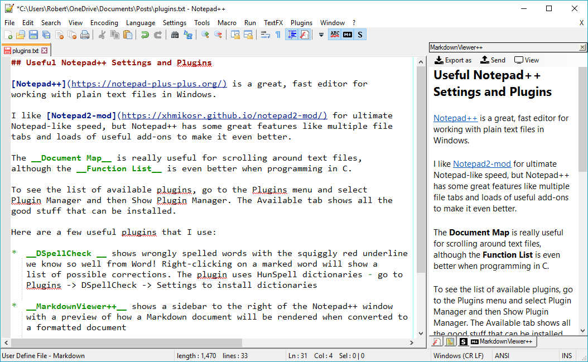Click the Windows (CR LF) status bar field
The height and width of the screenshot is (362, 588).
click(x=458, y=356)
